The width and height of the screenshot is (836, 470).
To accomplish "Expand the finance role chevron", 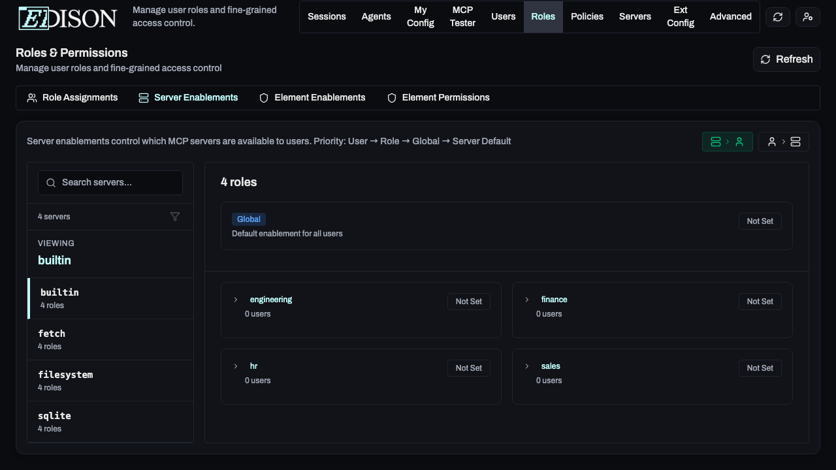I will click(527, 300).
